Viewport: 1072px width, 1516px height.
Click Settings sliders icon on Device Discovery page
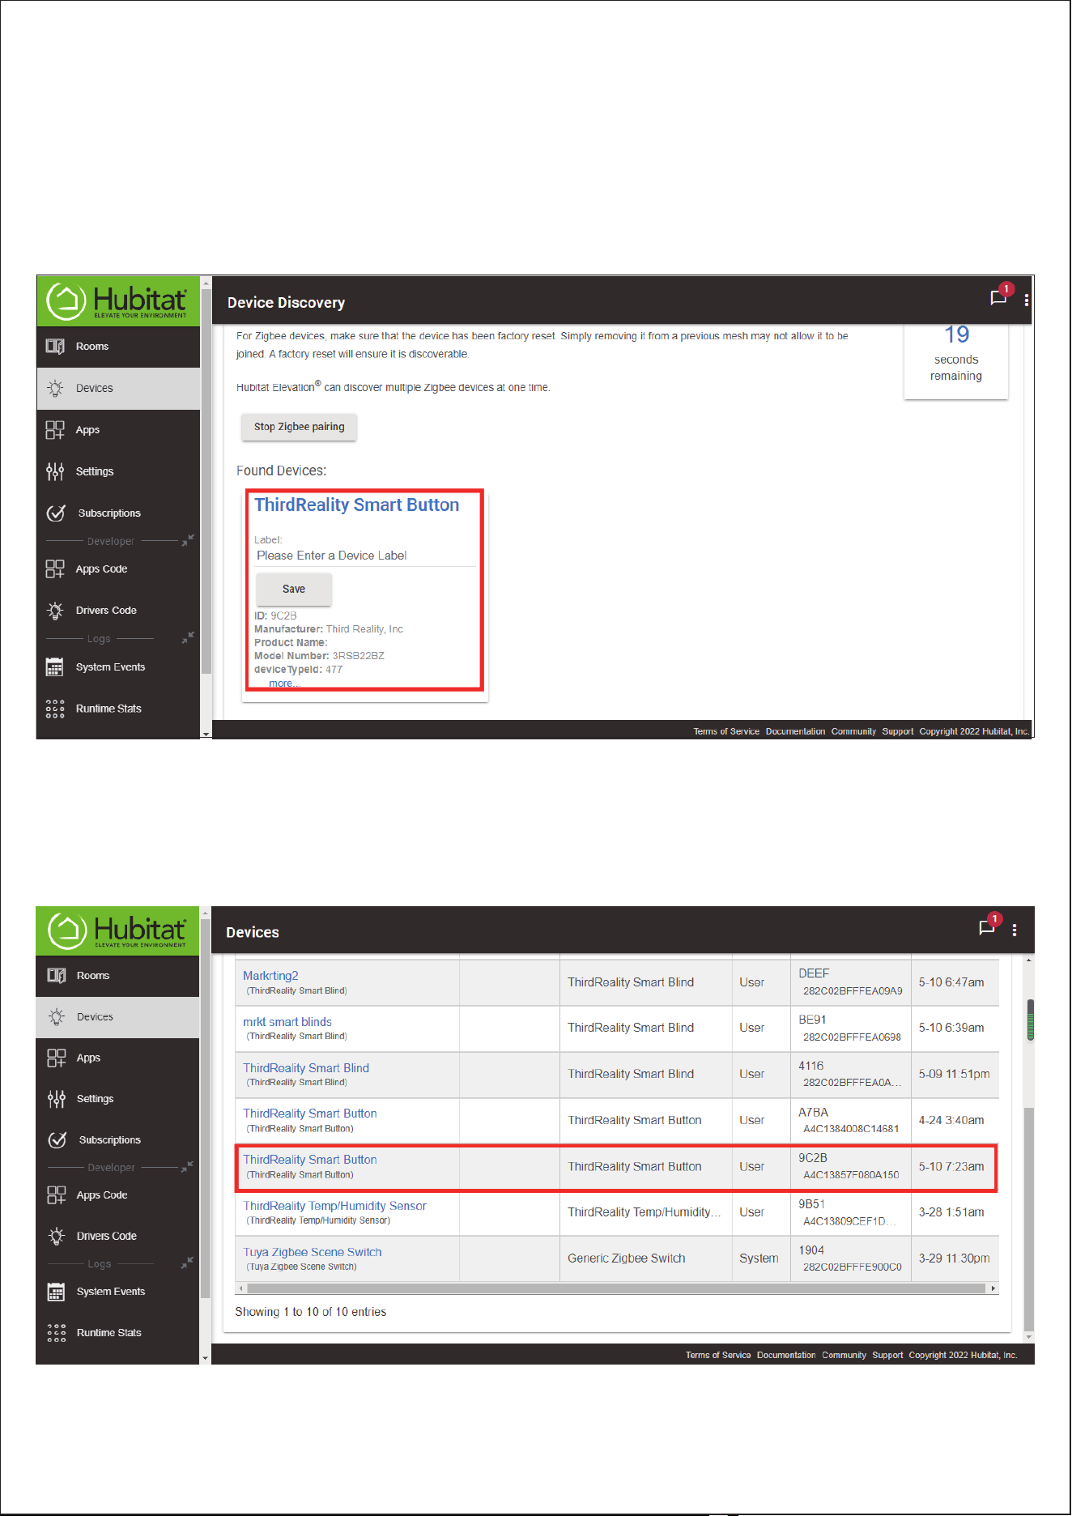(55, 471)
